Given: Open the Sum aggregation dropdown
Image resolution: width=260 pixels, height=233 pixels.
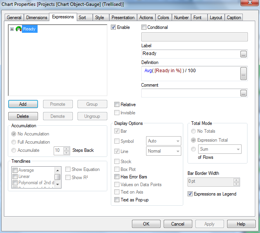Looking at the screenshot, I should [x=220, y=149].
